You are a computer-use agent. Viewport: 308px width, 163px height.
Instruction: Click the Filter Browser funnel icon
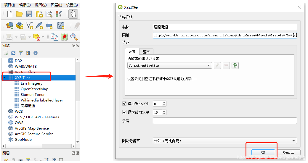[x=21, y=53]
